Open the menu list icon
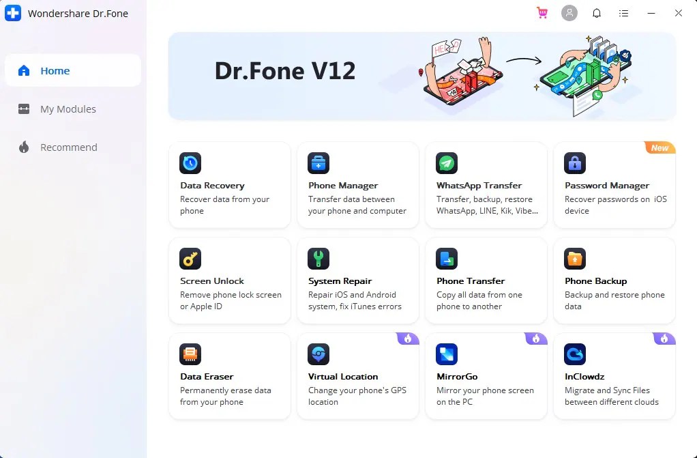 [623, 13]
